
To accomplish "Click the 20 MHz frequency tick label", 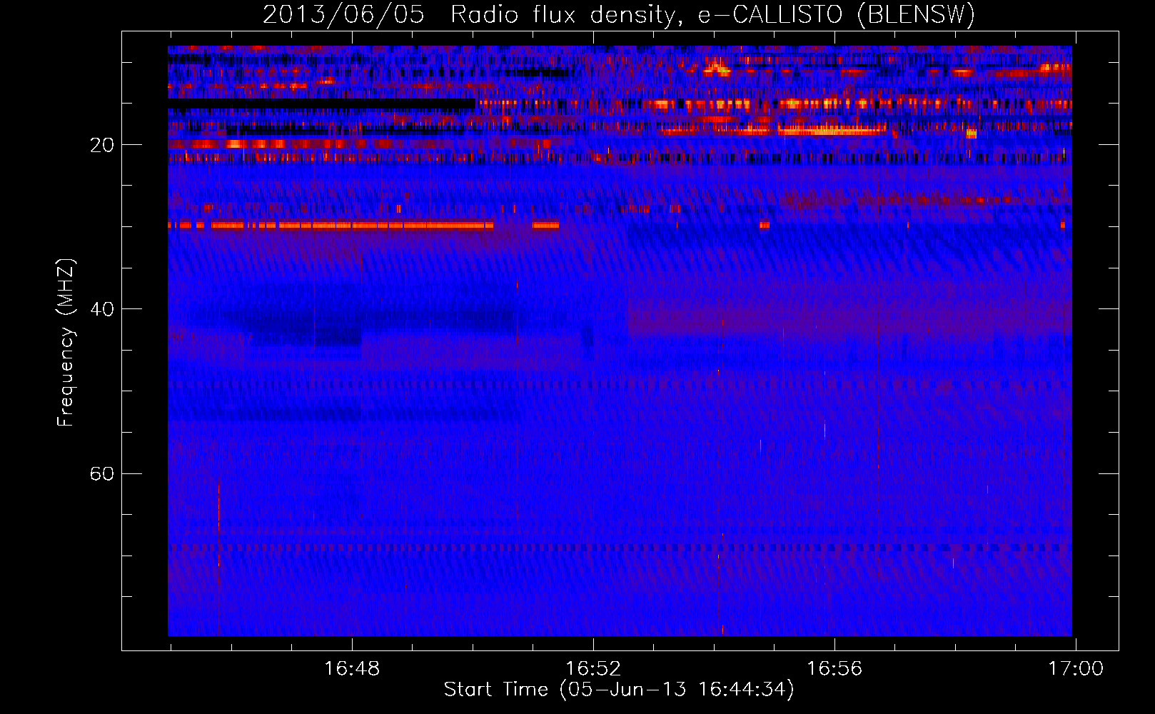I will click(x=102, y=145).
